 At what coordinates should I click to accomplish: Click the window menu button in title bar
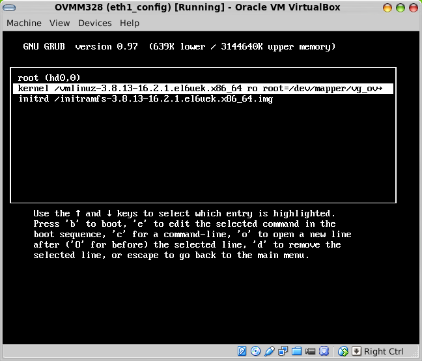tap(9, 8)
